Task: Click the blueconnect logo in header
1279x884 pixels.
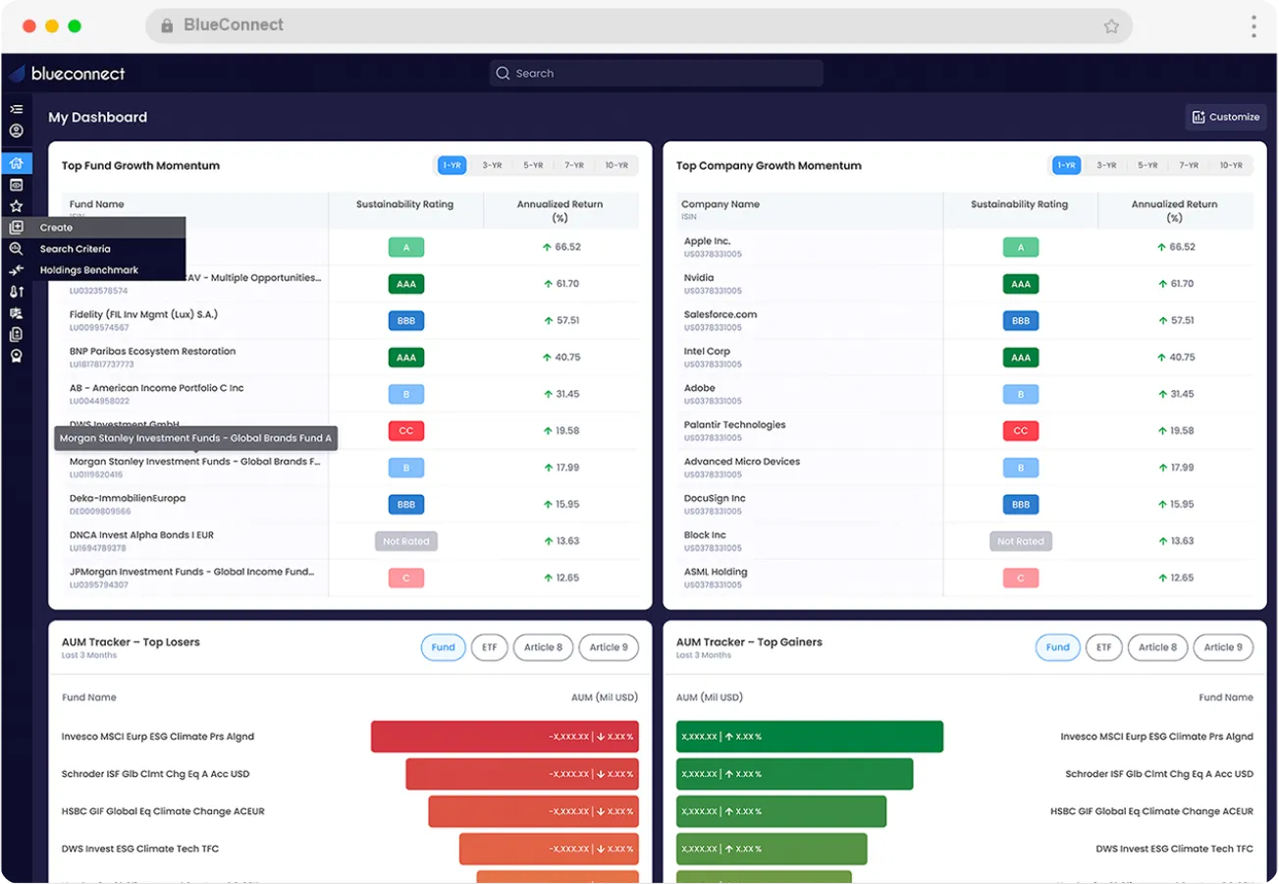Action: tap(67, 74)
